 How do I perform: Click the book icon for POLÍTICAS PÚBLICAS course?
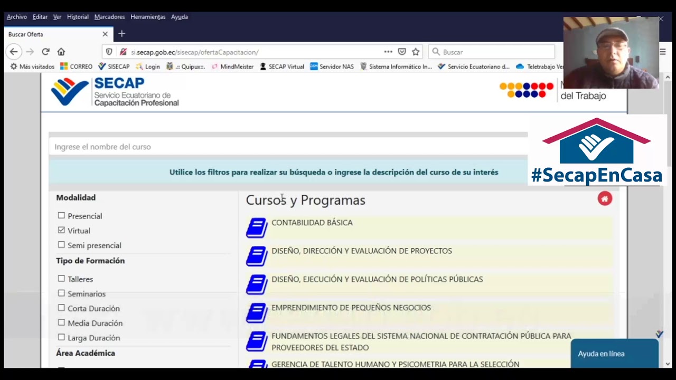(257, 284)
